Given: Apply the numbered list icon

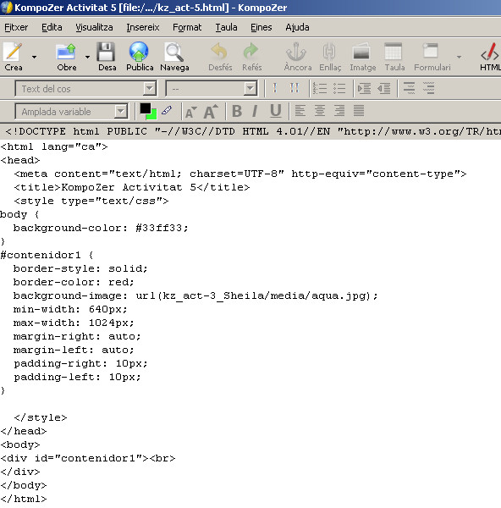Looking at the screenshot, I should 320,88.
